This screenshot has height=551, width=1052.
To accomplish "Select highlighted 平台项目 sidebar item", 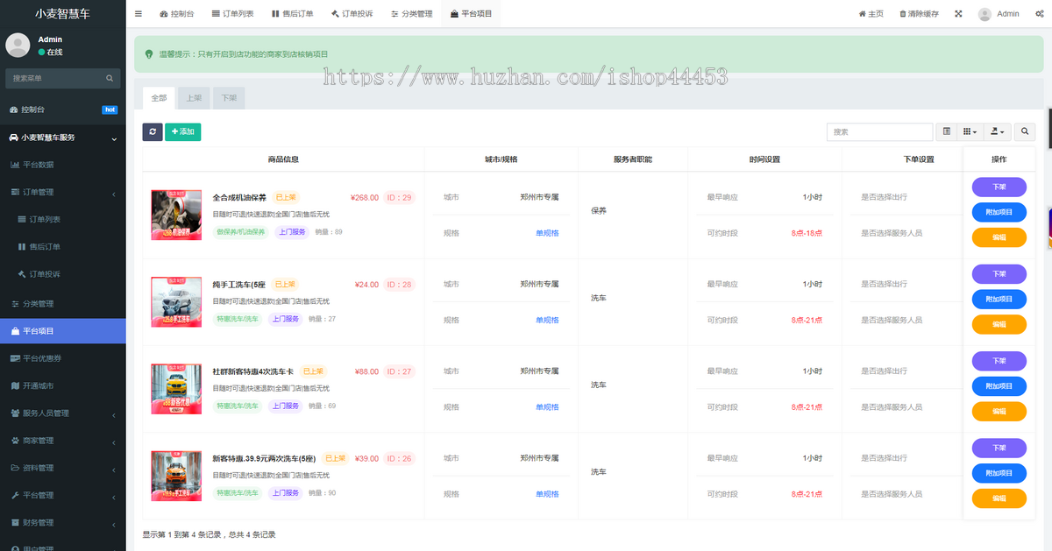I will click(62, 331).
